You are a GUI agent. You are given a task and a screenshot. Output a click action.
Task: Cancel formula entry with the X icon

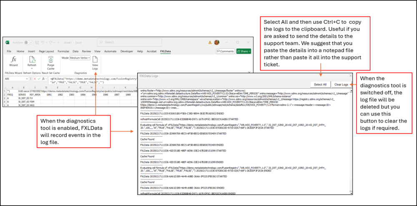tap(35, 78)
